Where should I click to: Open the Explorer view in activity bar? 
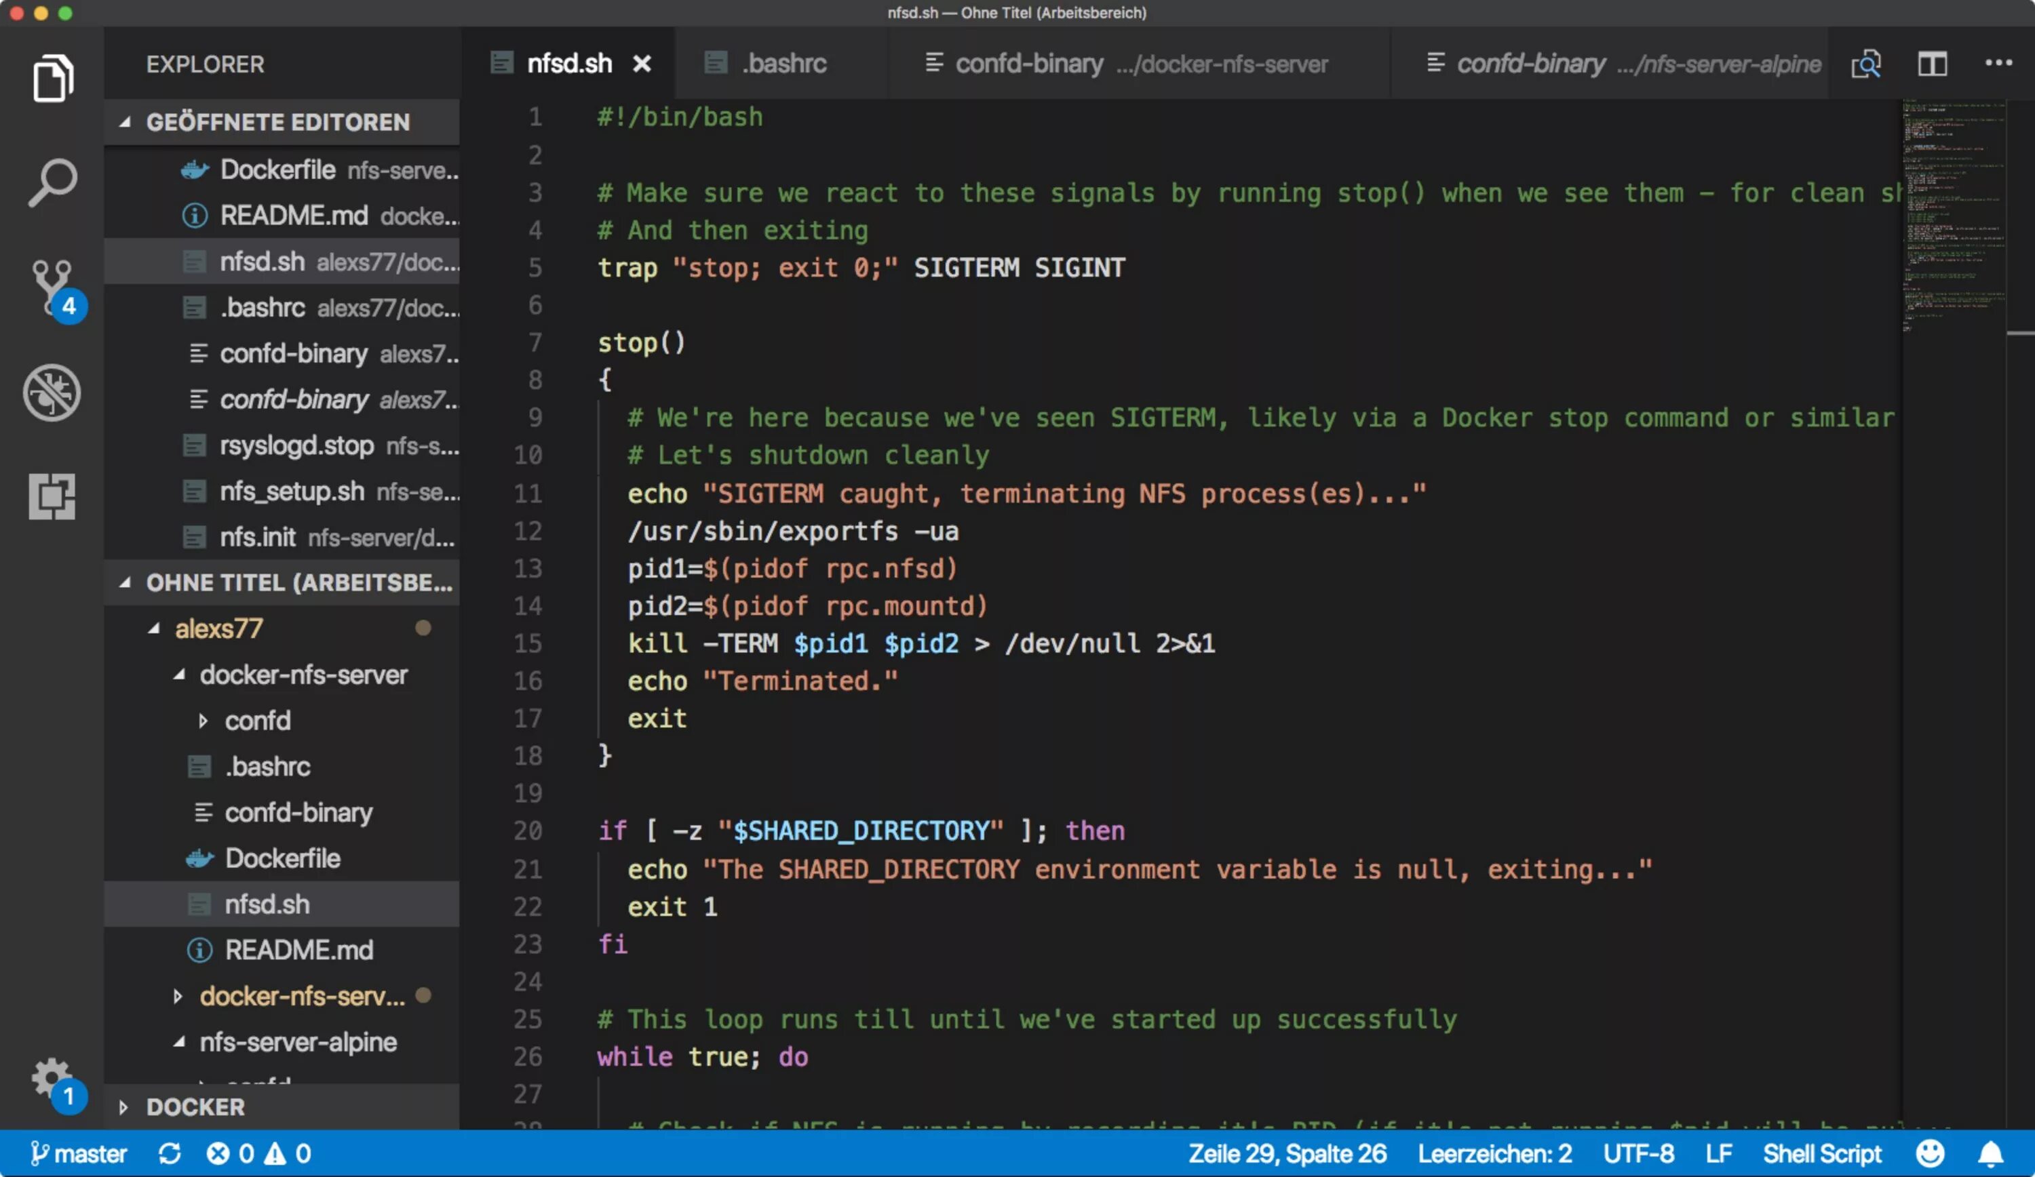coord(52,78)
